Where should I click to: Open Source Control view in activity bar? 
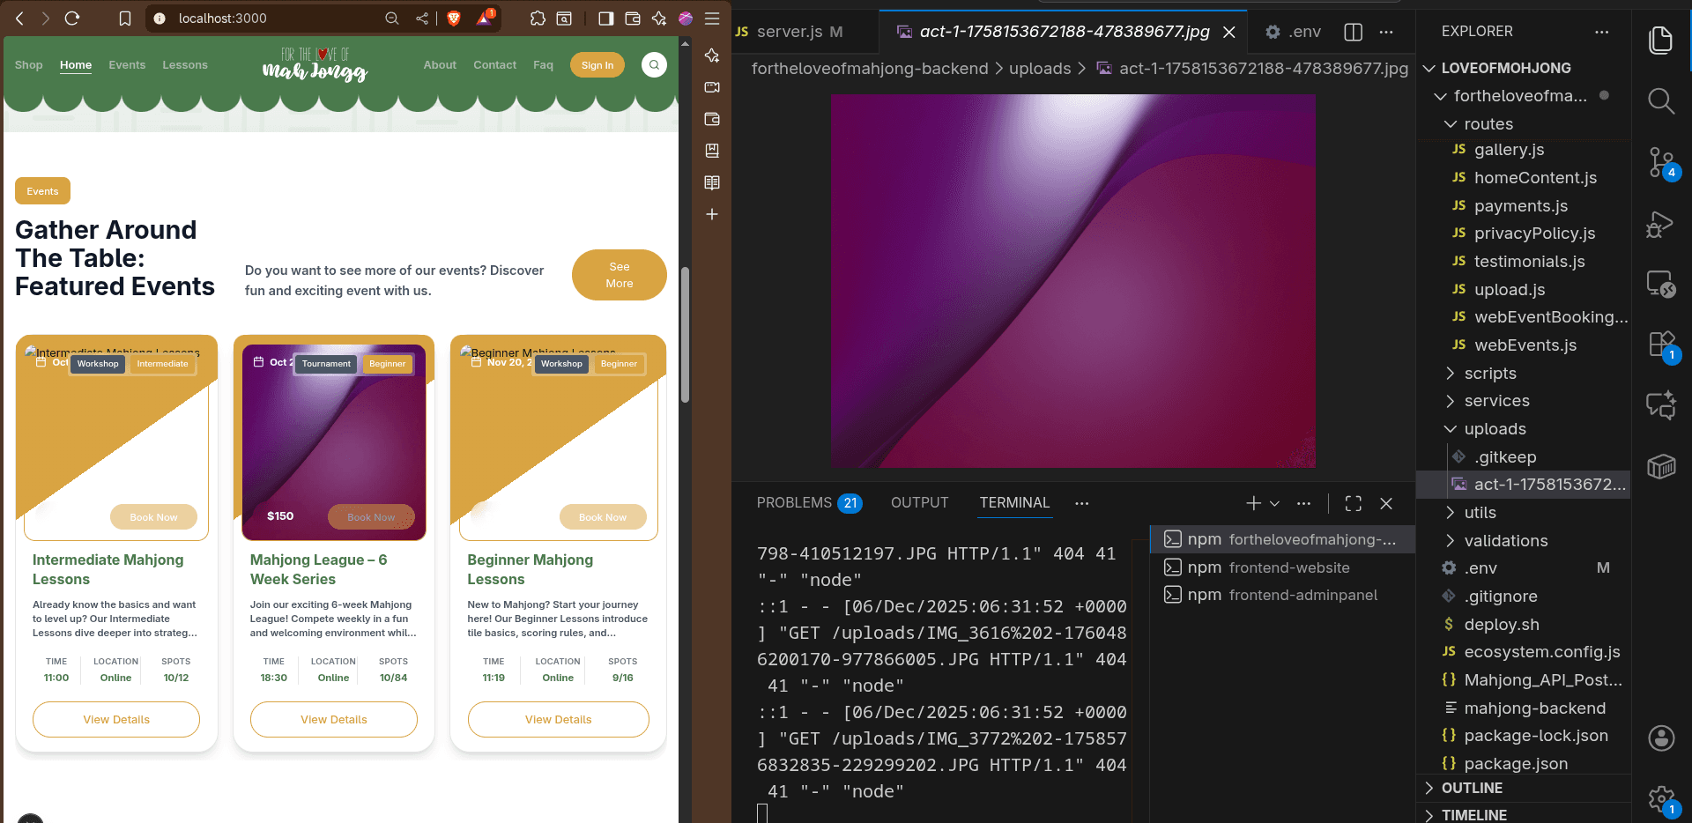pyautogui.click(x=1661, y=163)
